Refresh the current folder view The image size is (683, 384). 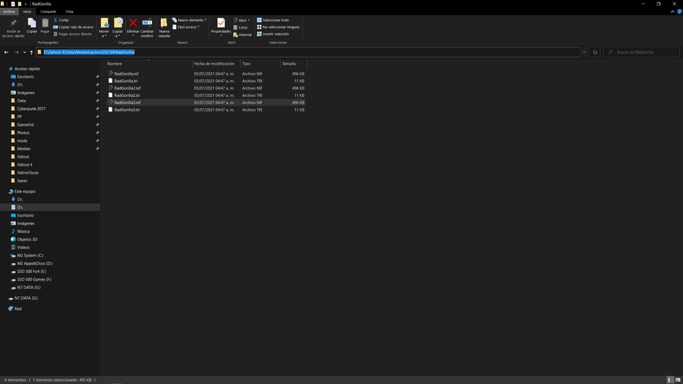[x=595, y=52]
